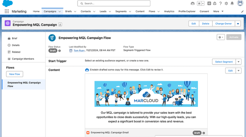
Task: View notifications bell icon
Action: tap(232, 3)
